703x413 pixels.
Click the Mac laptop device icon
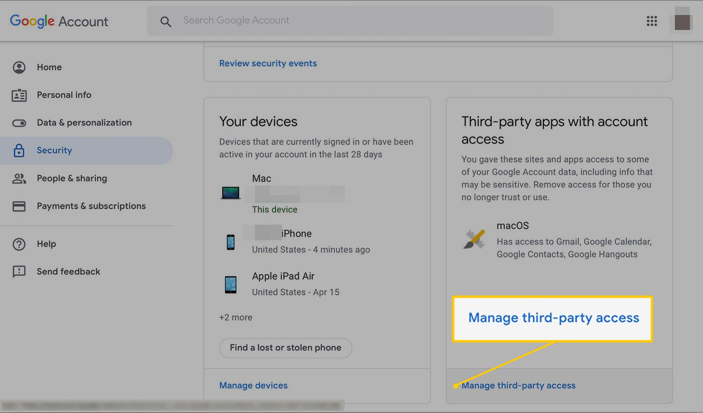point(231,193)
